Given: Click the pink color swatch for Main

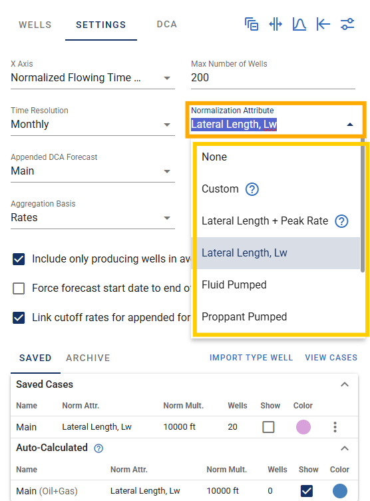Looking at the screenshot, I should pos(303,427).
